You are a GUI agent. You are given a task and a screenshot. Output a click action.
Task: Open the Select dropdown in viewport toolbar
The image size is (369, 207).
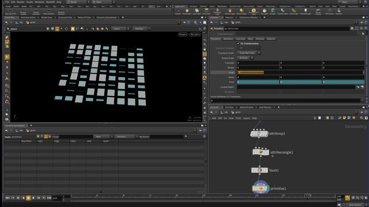click(121, 29)
